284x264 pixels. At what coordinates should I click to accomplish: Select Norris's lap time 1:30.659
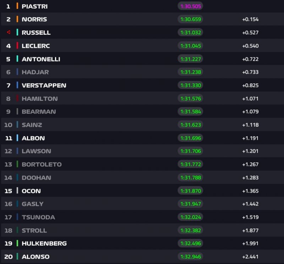(190, 19)
